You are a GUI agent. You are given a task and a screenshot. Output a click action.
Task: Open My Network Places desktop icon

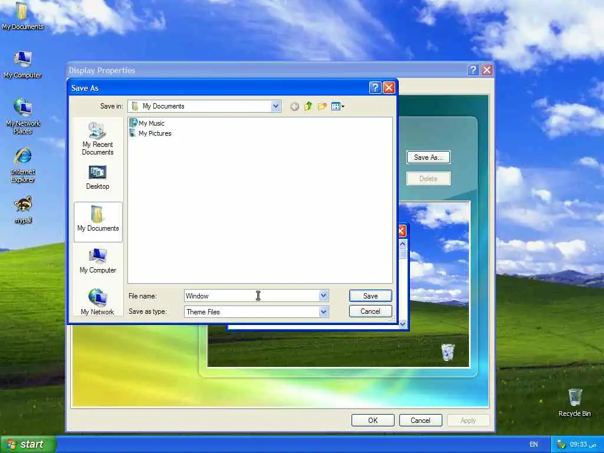[23, 116]
